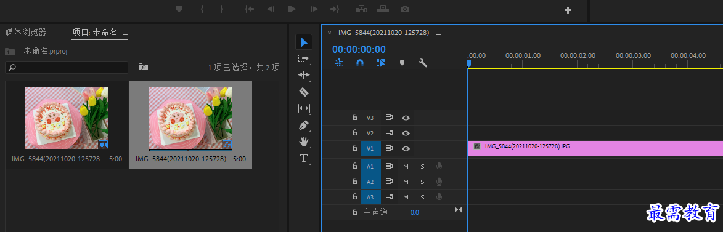The height and width of the screenshot is (232, 723).
Task: Lock the master audio track
Action: 354,212
